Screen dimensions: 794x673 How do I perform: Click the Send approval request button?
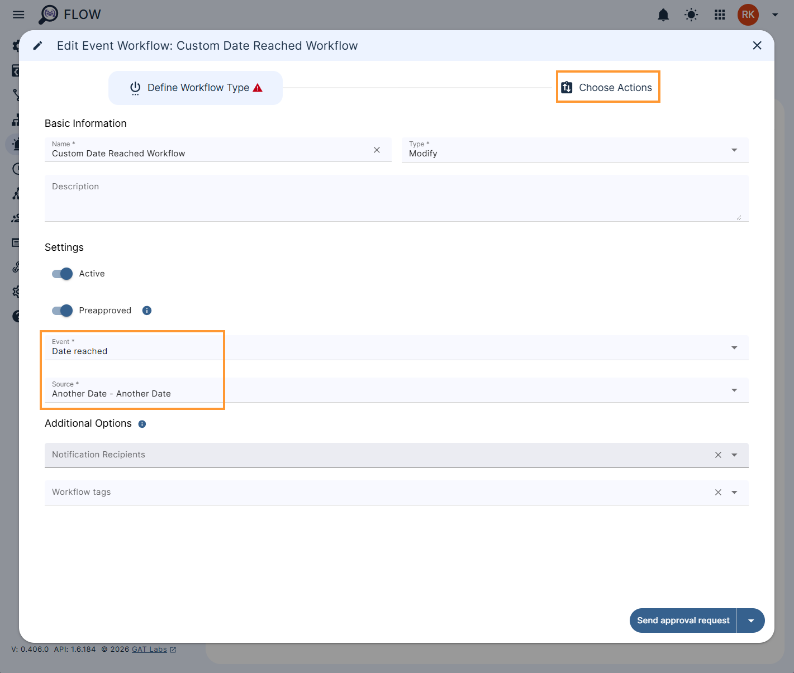[x=683, y=620]
